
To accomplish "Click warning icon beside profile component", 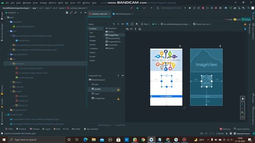I will (x=118, y=89).
